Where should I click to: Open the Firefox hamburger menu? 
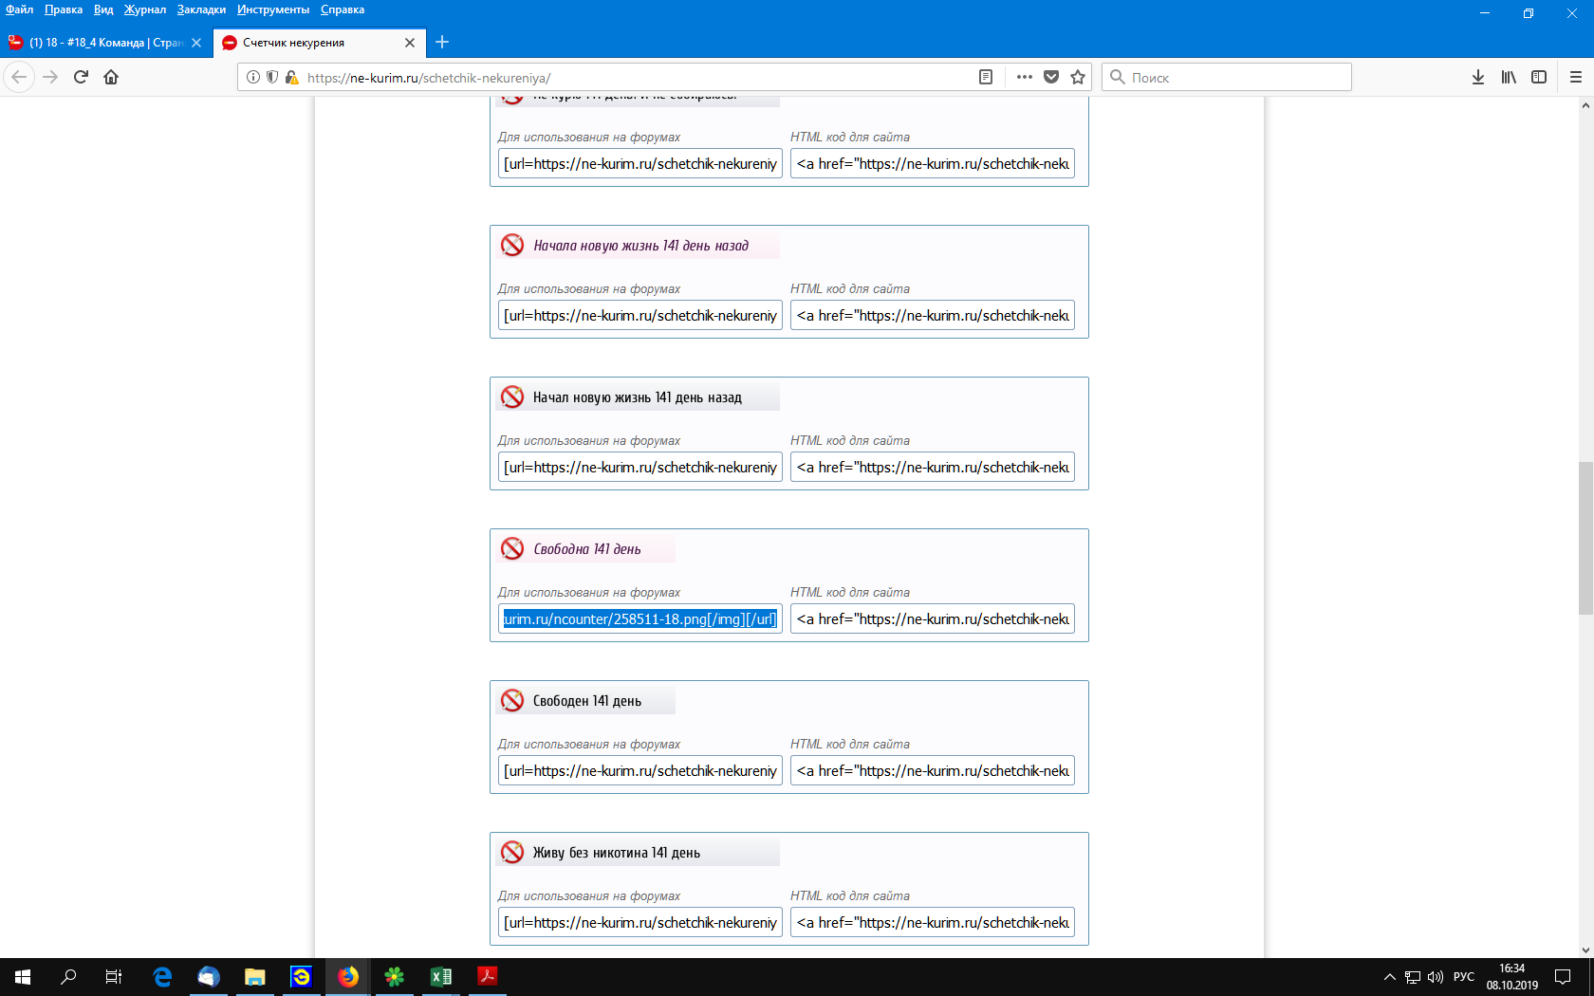coord(1576,77)
